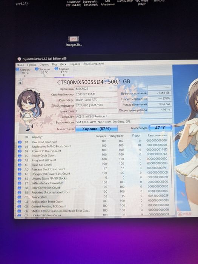Open the MSI Afterburner desktop shortcut
This screenshot has width=198, height=264.
(x=107, y=3)
